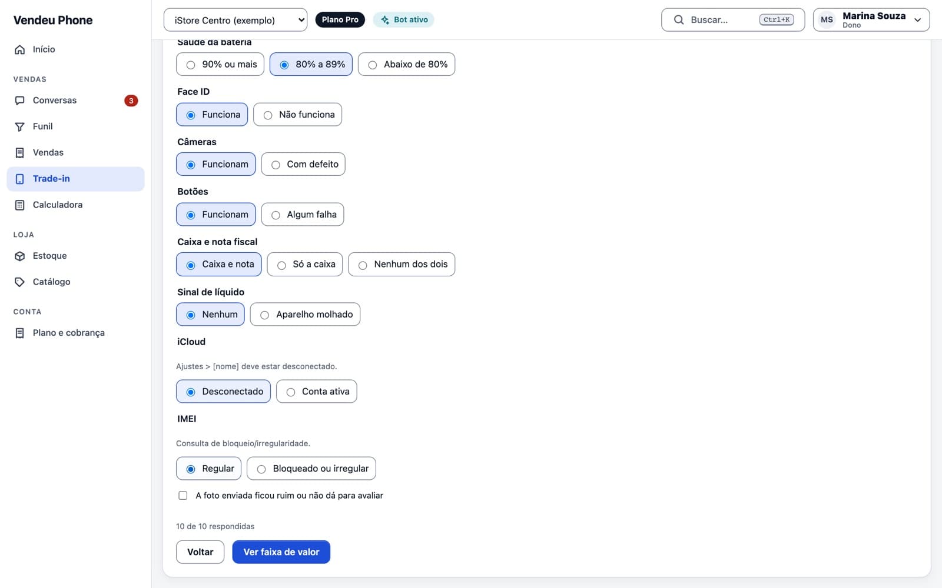The height and width of the screenshot is (588, 942).
Task: Select Face ID Funciona option
Action: point(212,115)
